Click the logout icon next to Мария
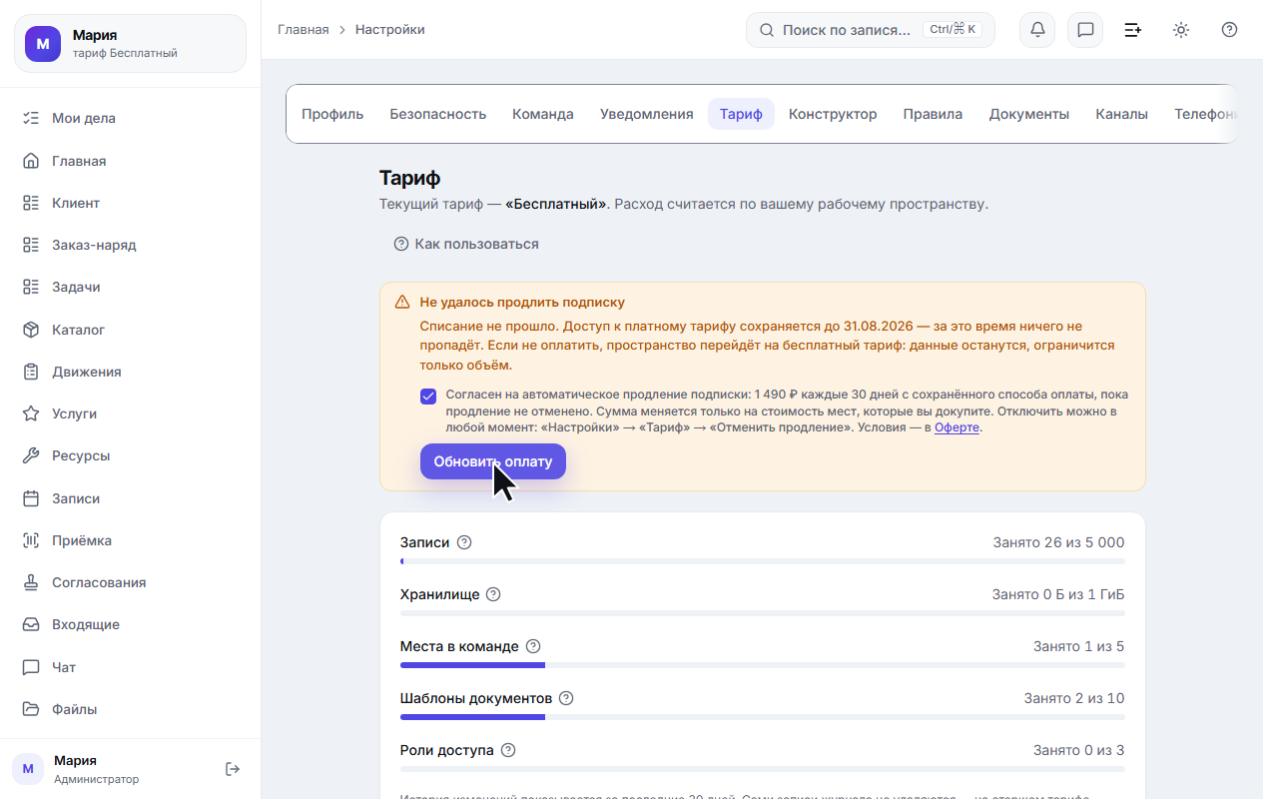 coord(233,769)
